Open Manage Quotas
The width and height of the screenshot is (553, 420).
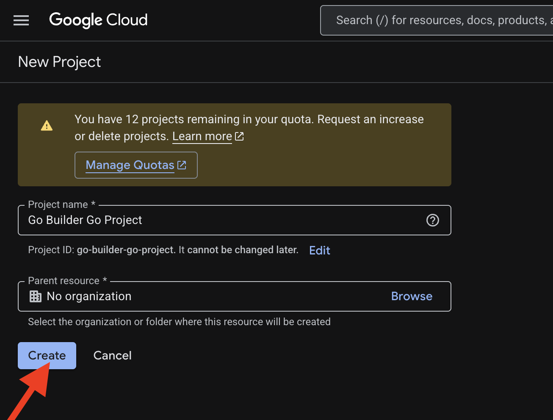pyautogui.click(x=130, y=165)
